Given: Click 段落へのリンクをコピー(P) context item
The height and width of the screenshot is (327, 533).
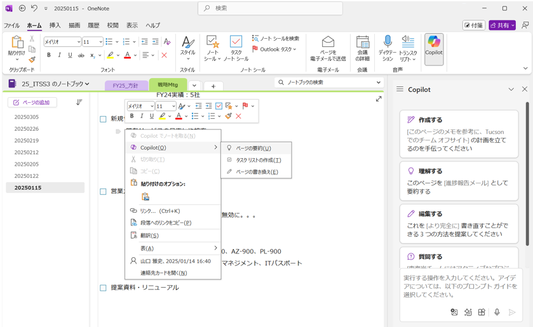Looking at the screenshot, I should click(x=173, y=223).
